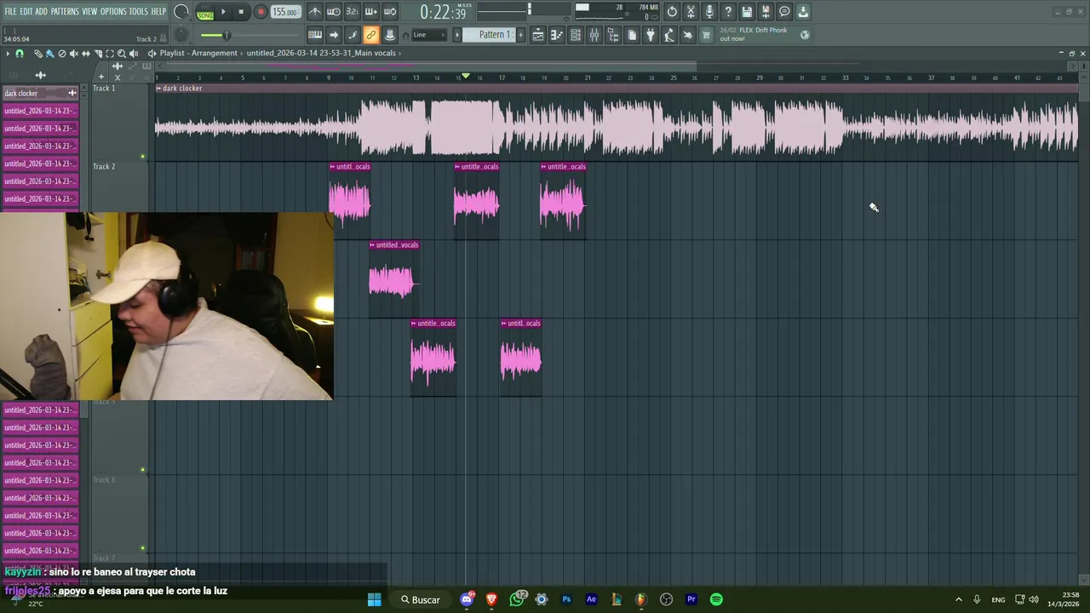Click the 0:22:39 time display
Viewport: 1090px width, 613px height.
[444, 13]
